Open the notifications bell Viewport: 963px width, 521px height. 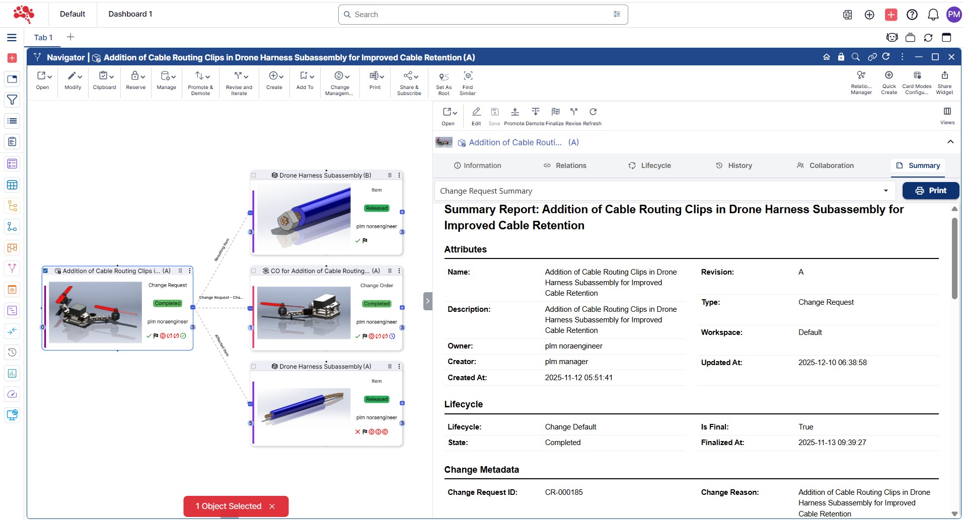tap(933, 15)
